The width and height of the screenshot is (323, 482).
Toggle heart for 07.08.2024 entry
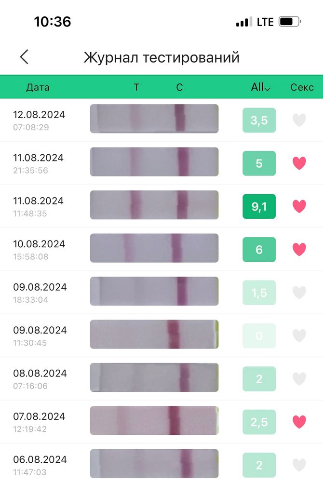[x=299, y=422]
